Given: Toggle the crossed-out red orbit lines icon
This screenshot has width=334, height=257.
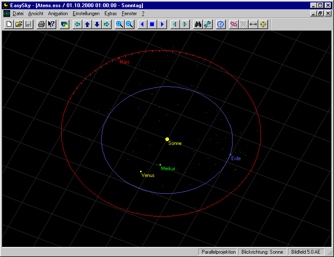Looking at the screenshot, I should [x=234, y=24].
